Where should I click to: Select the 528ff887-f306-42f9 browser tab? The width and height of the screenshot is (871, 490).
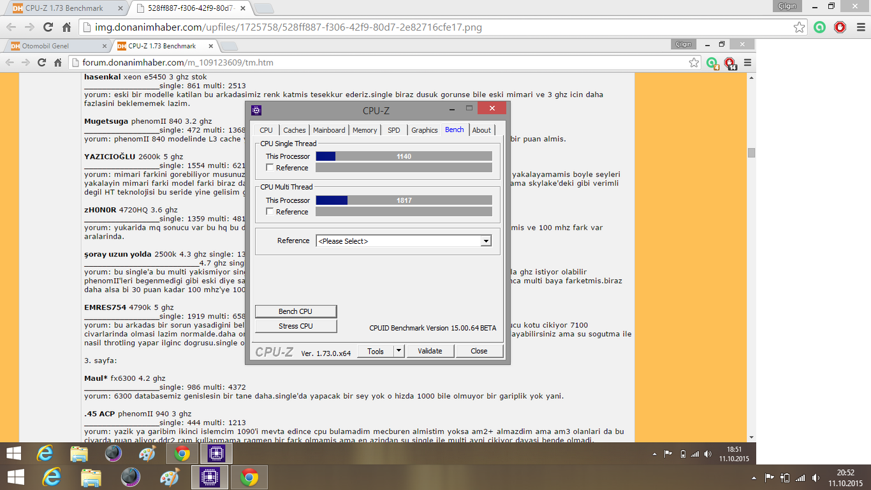(x=191, y=9)
